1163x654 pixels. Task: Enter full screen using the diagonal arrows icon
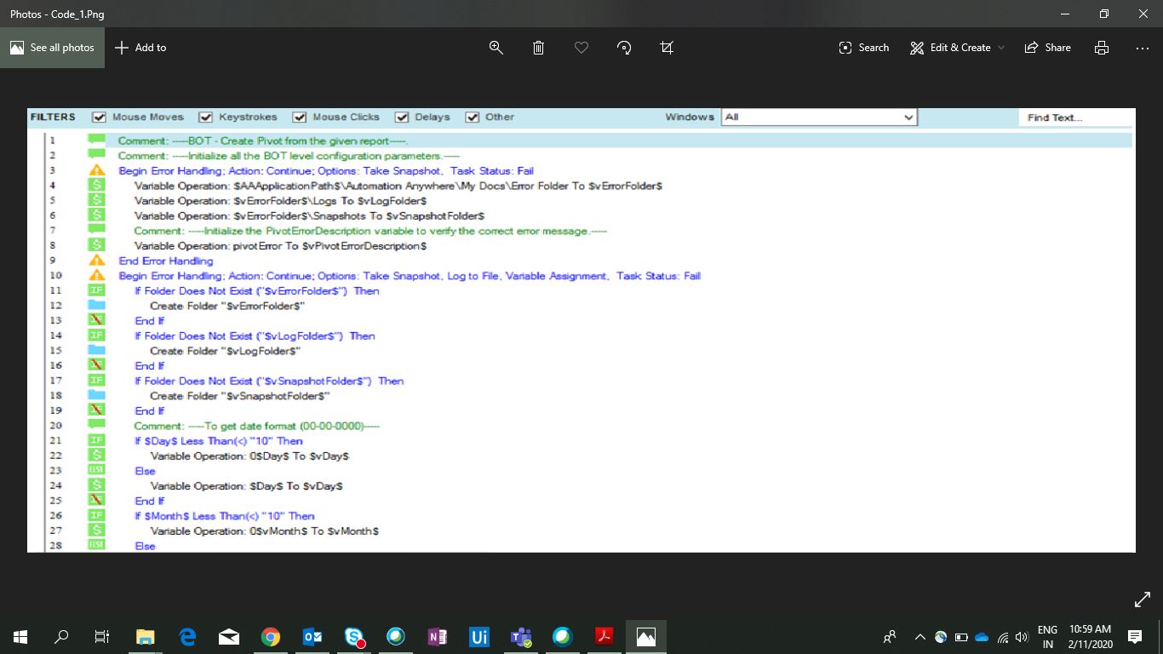pyautogui.click(x=1143, y=600)
